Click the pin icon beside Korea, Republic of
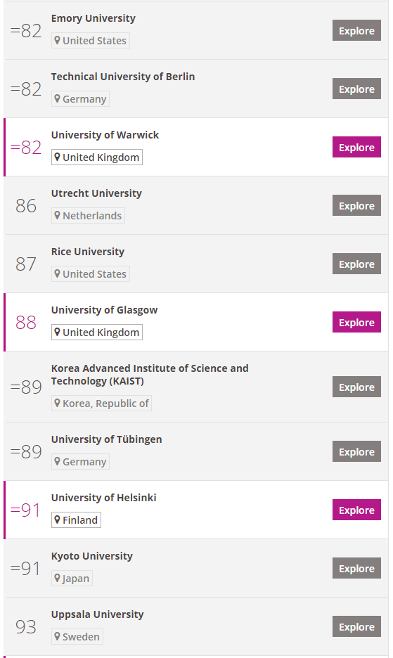The image size is (393, 658). coord(57,404)
